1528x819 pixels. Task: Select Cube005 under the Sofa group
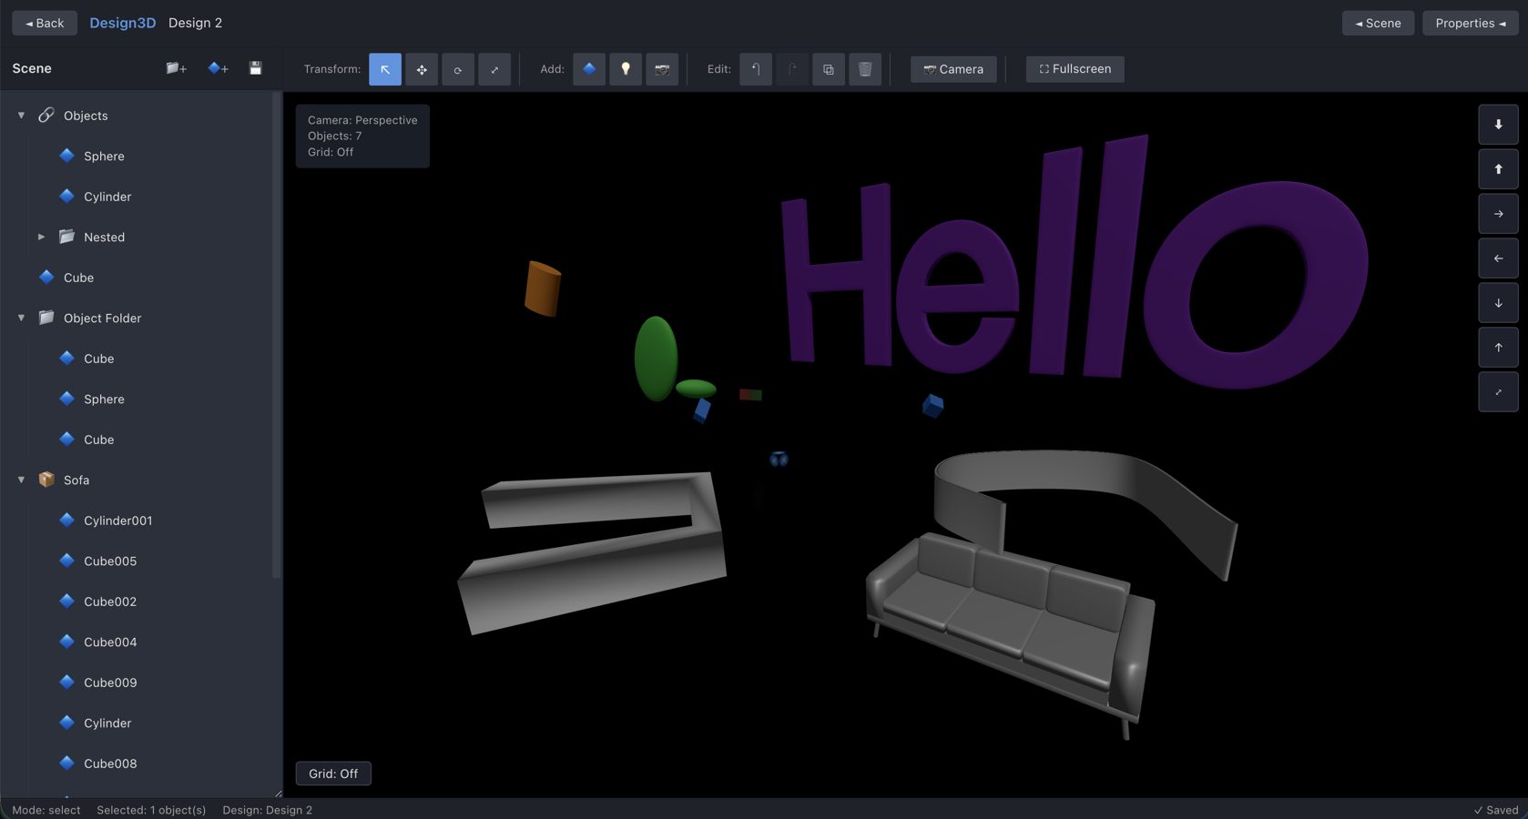tap(109, 561)
